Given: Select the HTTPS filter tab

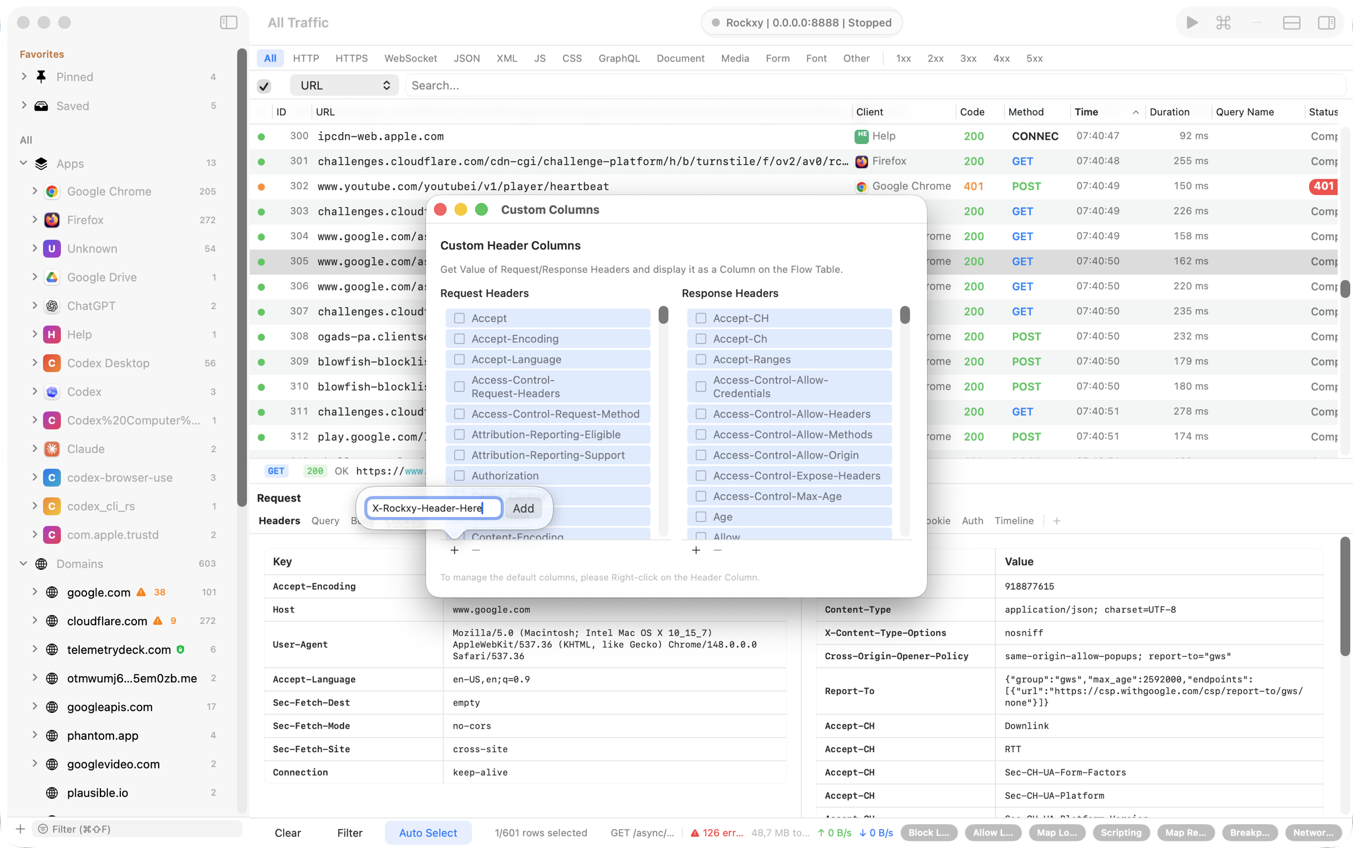Looking at the screenshot, I should [352, 58].
